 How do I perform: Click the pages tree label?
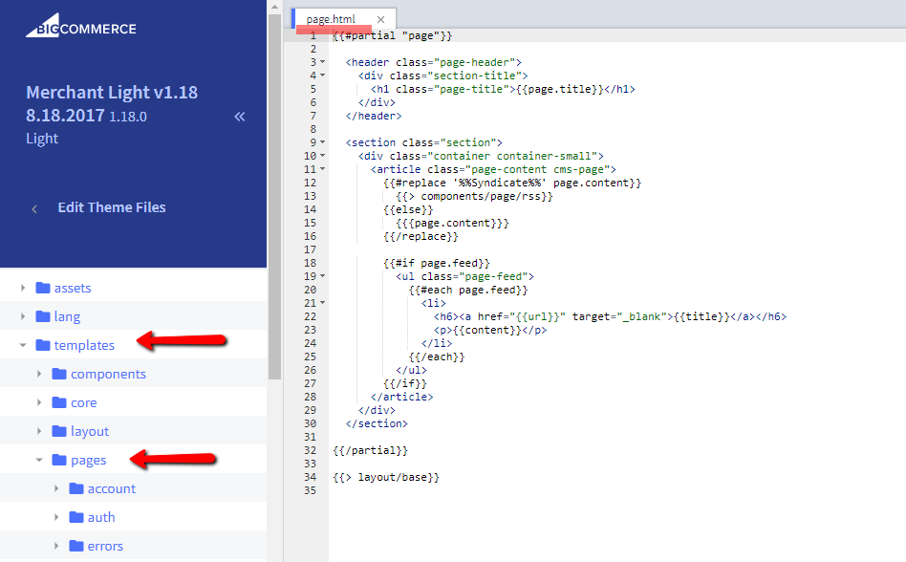[x=89, y=461]
